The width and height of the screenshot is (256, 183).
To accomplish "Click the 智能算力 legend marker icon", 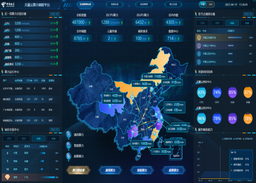I will click(x=68, y=145).
